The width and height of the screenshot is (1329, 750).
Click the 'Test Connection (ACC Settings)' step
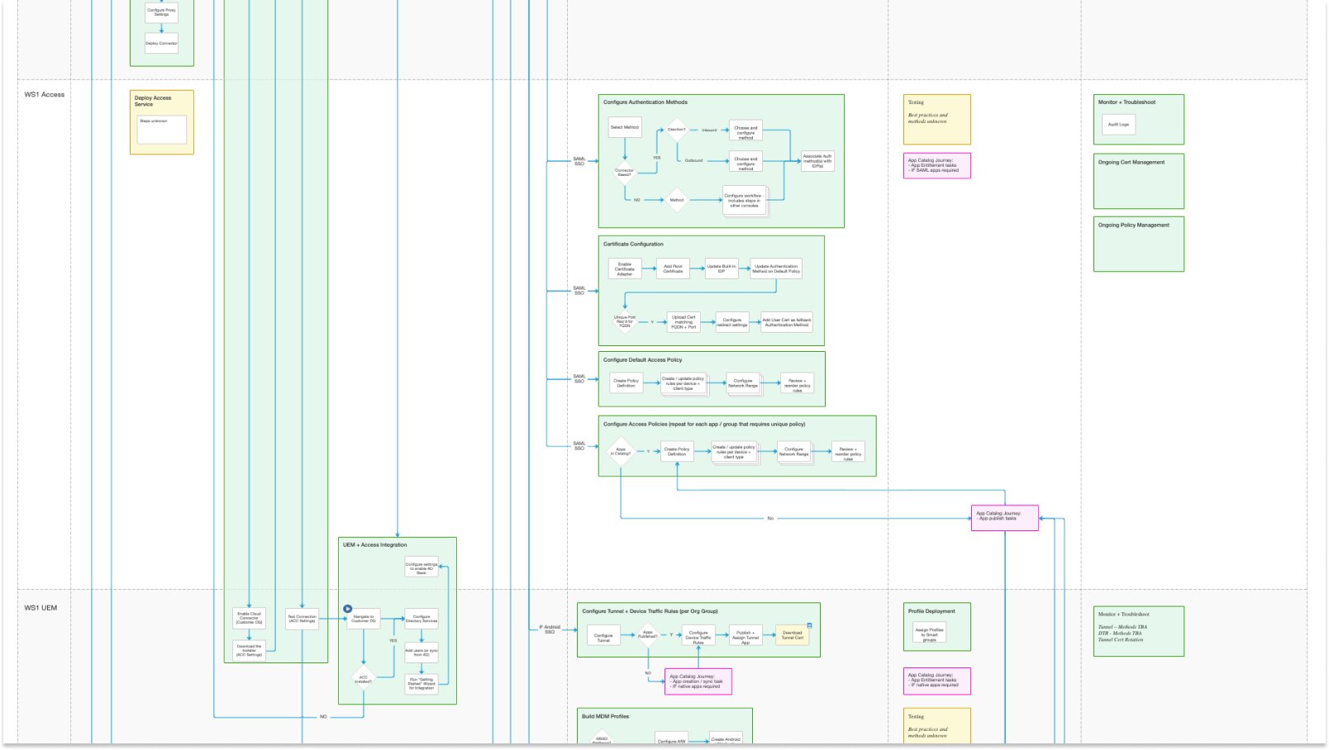coord(302,619)
